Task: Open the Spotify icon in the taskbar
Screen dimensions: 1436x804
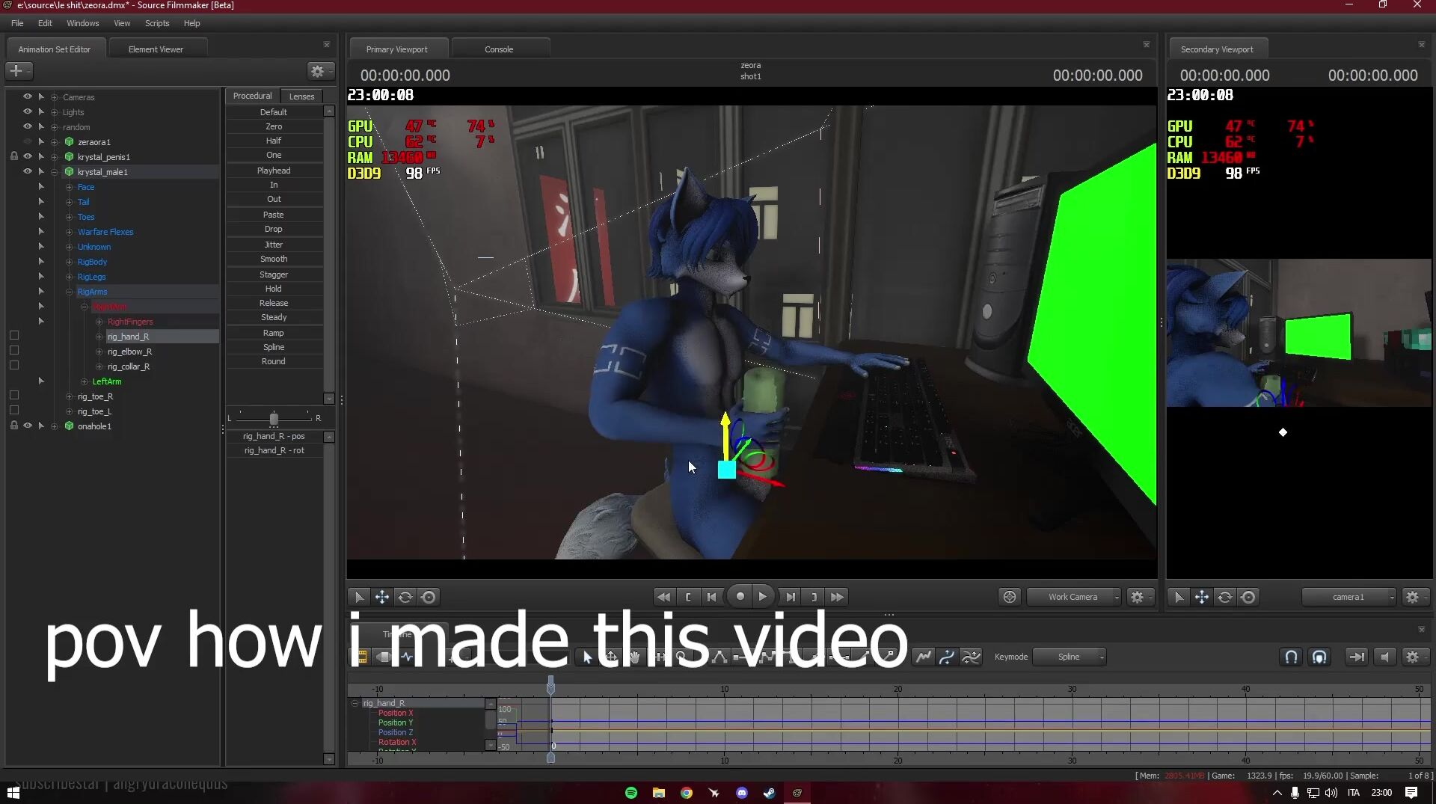Action: pyautogui.click(x=631, y=793)
